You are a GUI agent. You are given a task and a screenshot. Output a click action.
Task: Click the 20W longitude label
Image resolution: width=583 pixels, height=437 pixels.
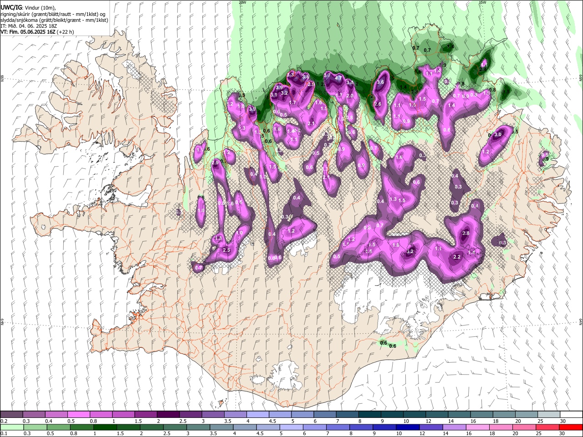pos(242,2)
